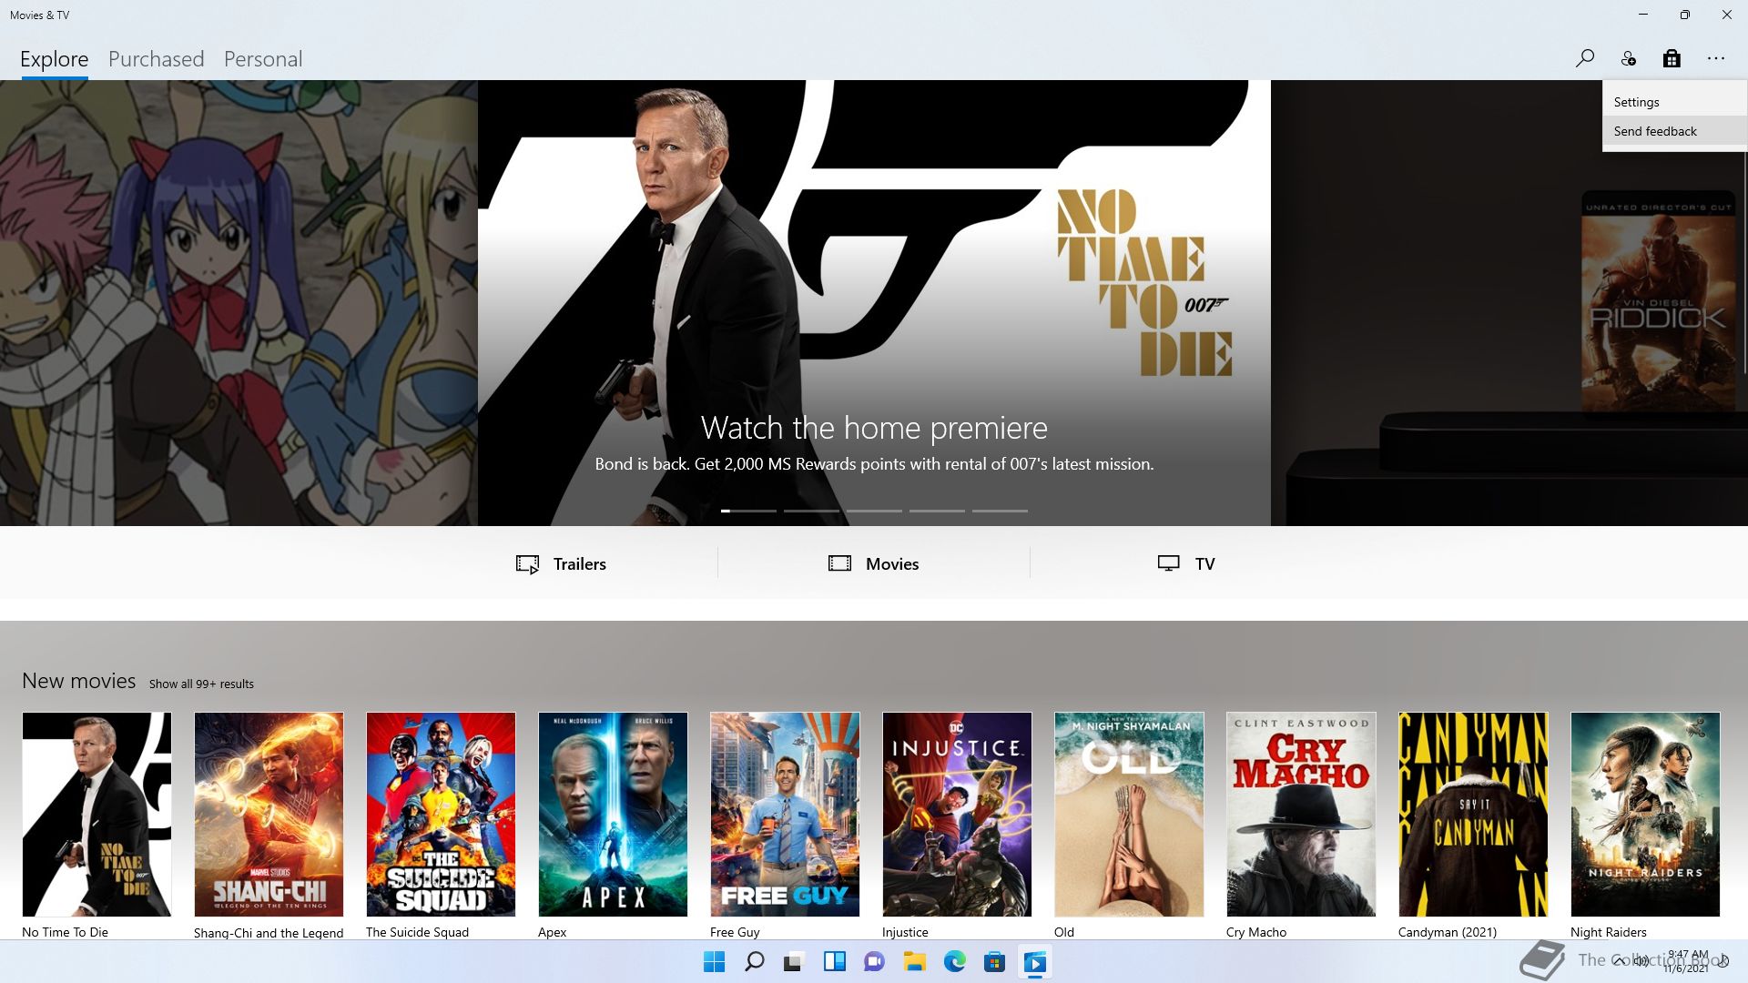The height and width of the screenshot is (983, 1748).
Task: Select first carousel page indicator
Action: 748,511
